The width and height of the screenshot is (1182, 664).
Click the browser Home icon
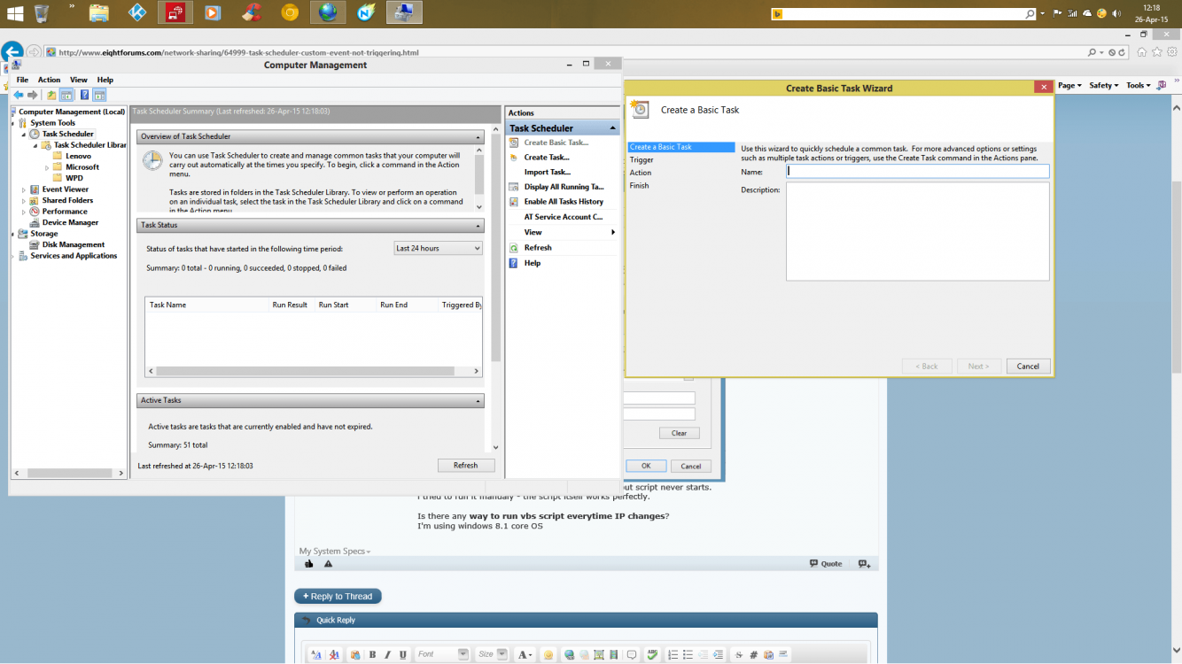1142,52
